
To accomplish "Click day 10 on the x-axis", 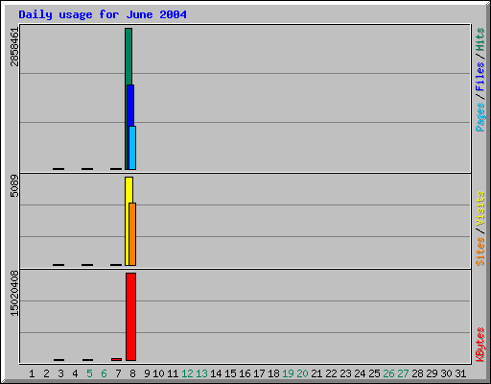I will (158, 373).
